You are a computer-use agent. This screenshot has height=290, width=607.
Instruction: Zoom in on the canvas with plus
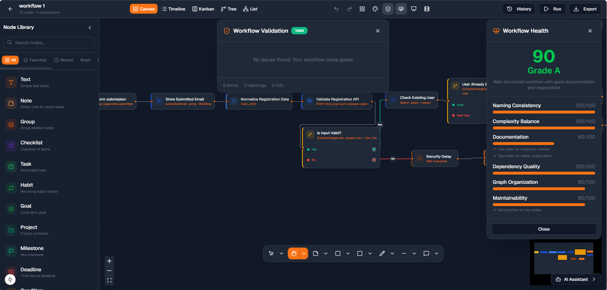[x=109, y=261]
